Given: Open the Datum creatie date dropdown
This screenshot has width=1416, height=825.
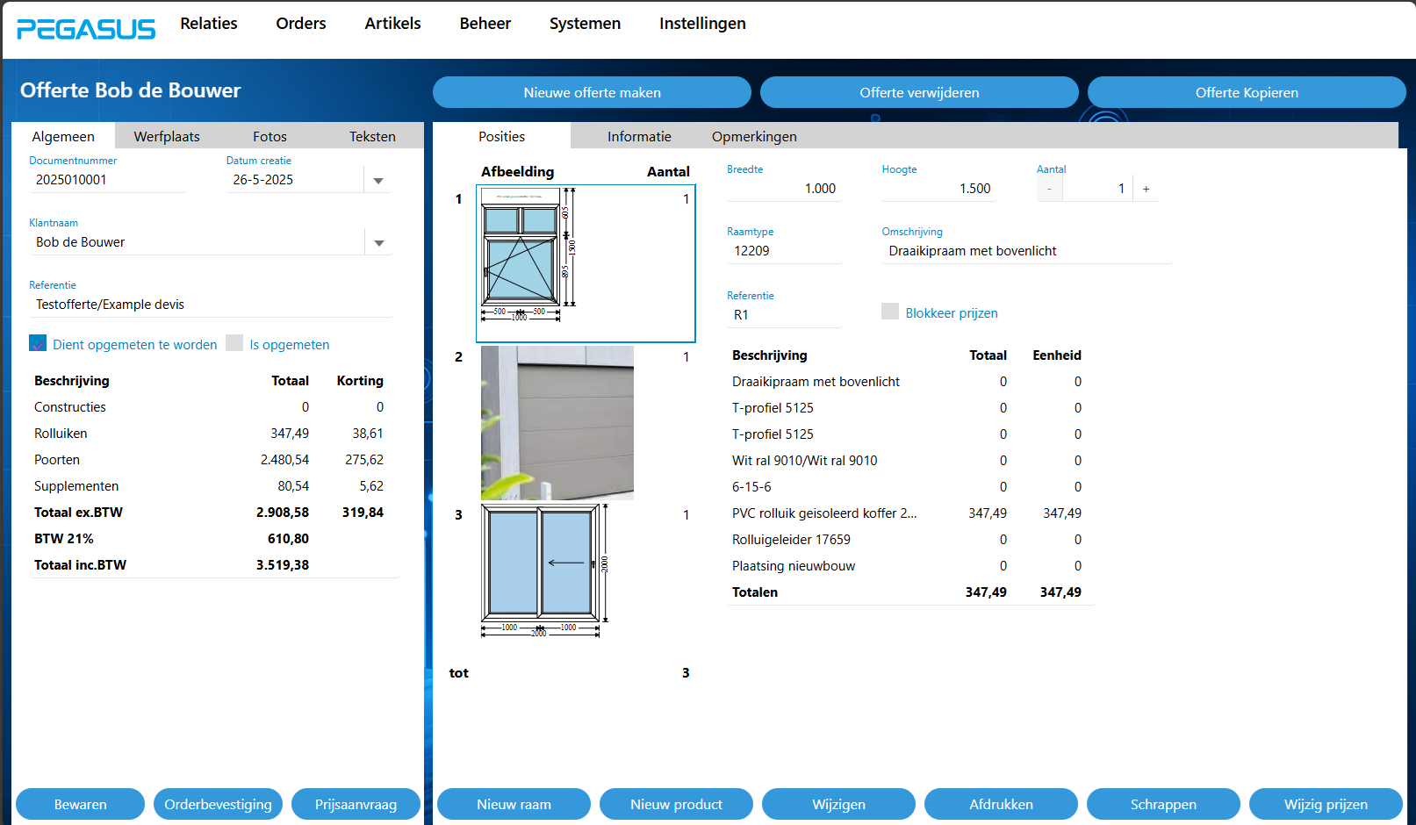Looking at the screenshot, I should coord(378,181).
